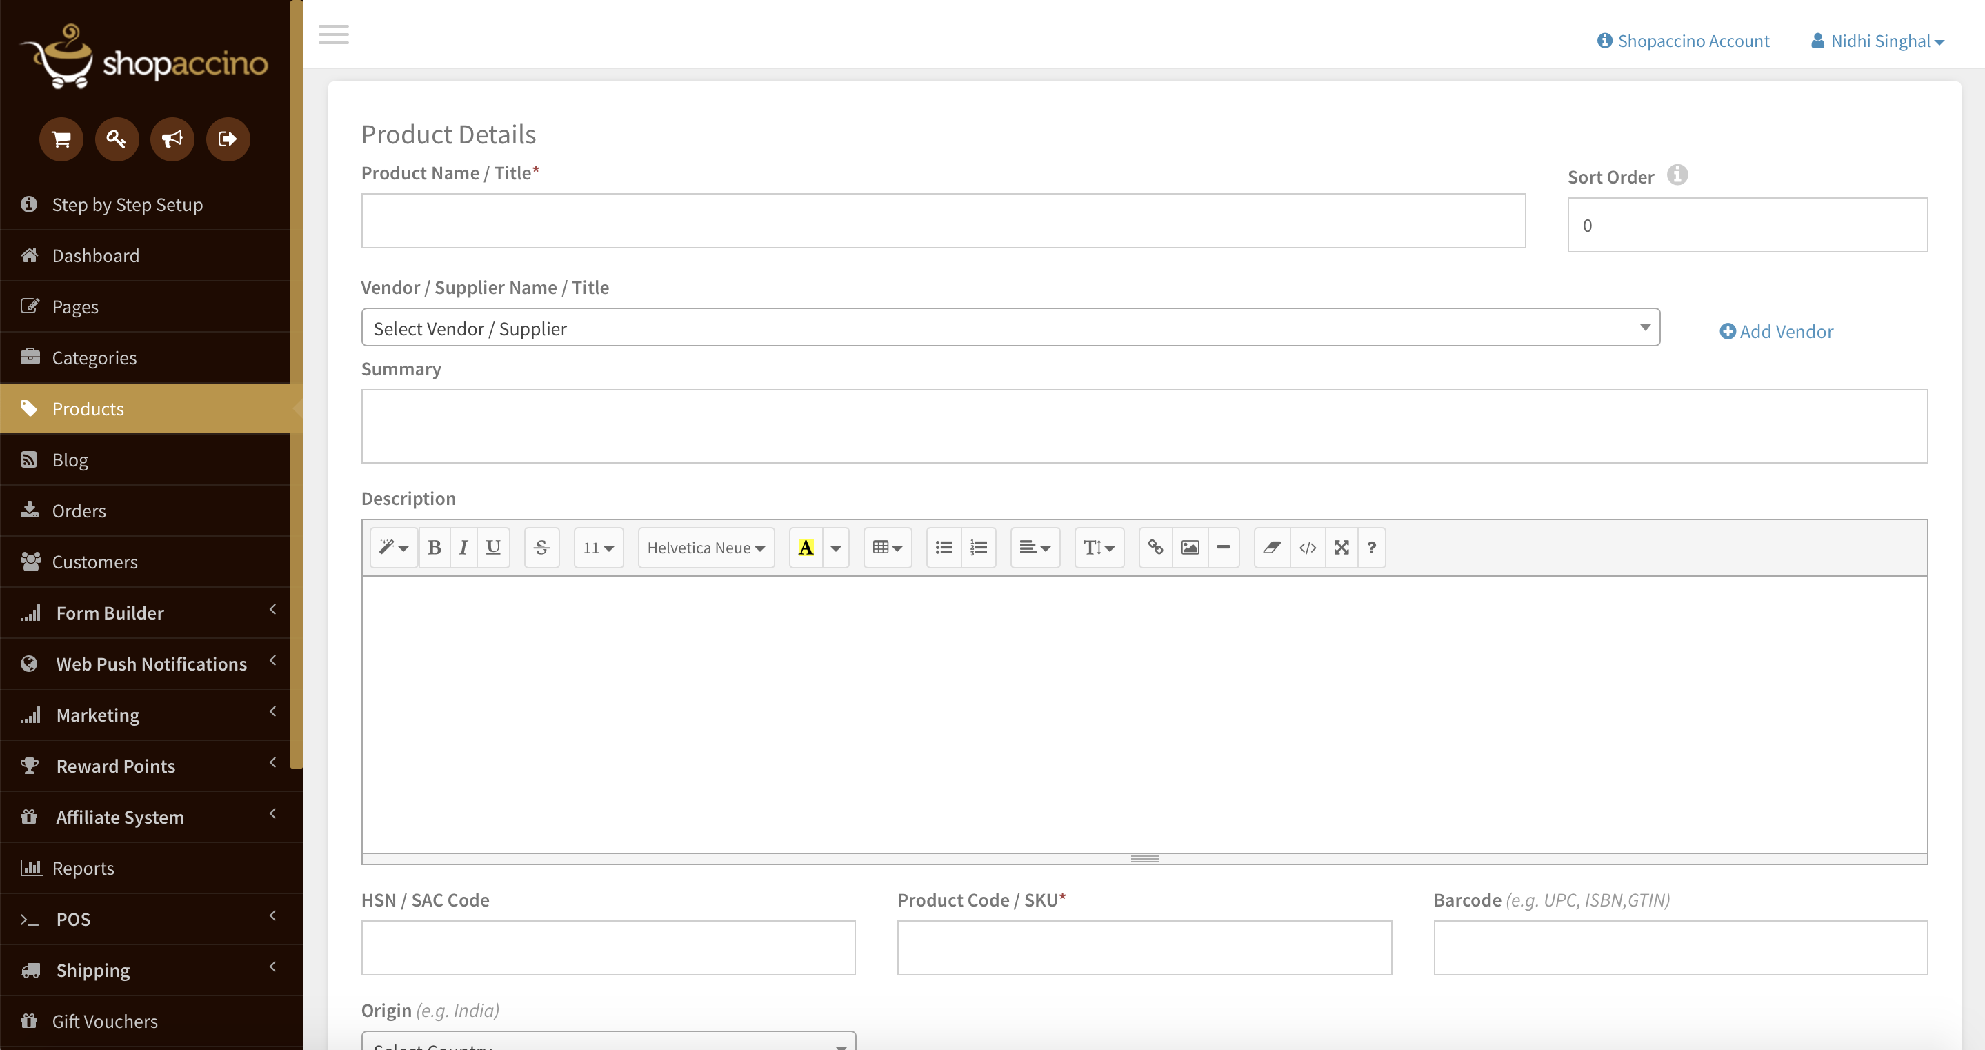The image size is (1985, 1050).
Task: Open the code view icon
Action: point(1307,547)
